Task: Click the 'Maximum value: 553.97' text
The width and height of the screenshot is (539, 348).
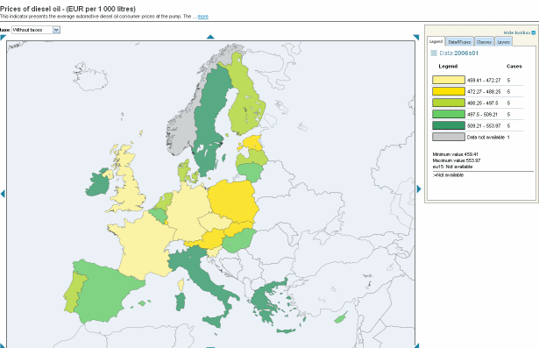Action: click(457, 160)
